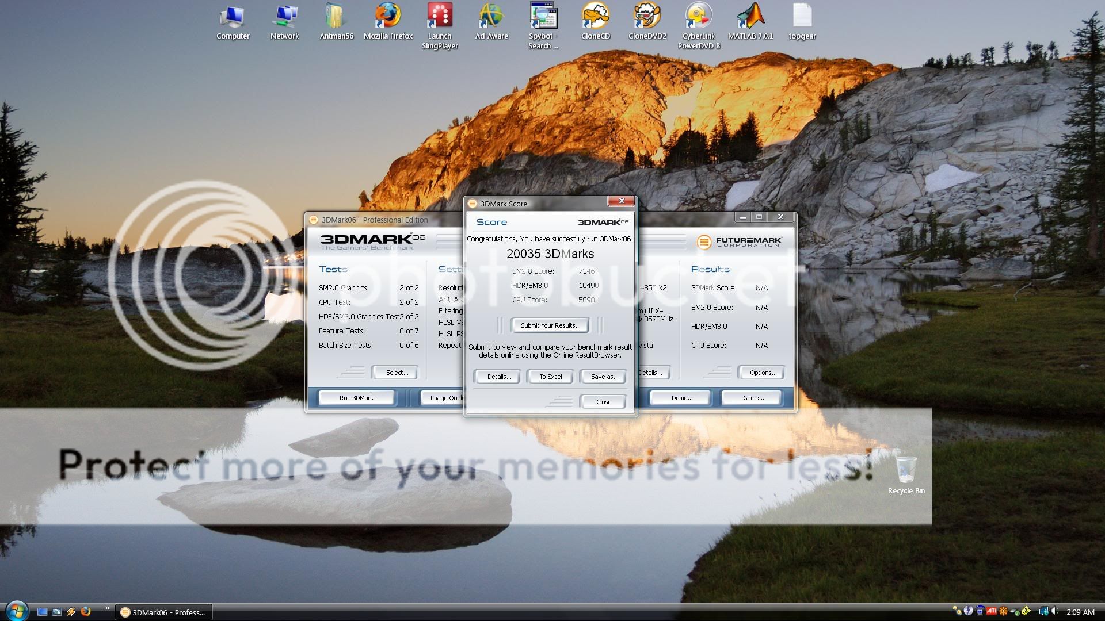Click the Demo button in 3DMark06

point(681,398)
